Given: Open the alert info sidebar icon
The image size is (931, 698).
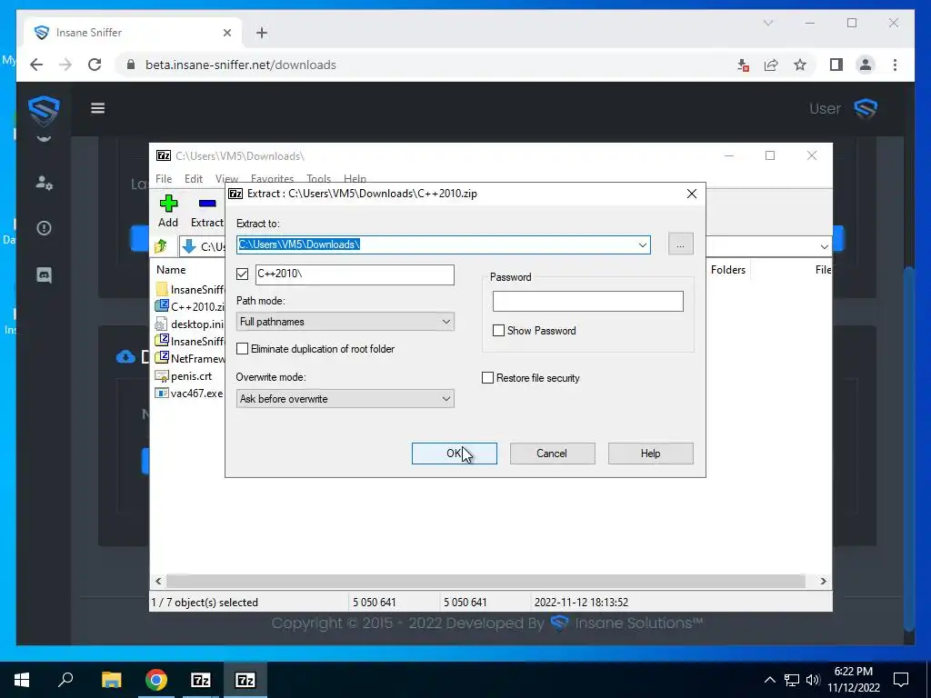Looking at the screenshot, I should click(x=44, y=228).
